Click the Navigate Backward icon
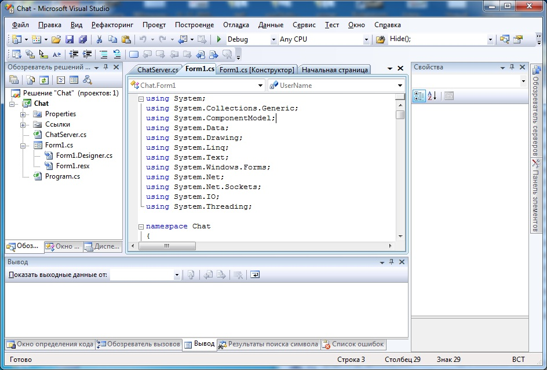This screenshot has width=547, height=370. pyautogui.click(x=183, y=39)
